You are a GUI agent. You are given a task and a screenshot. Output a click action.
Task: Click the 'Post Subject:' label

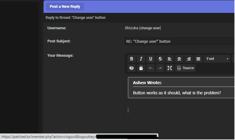pos(59,41)
